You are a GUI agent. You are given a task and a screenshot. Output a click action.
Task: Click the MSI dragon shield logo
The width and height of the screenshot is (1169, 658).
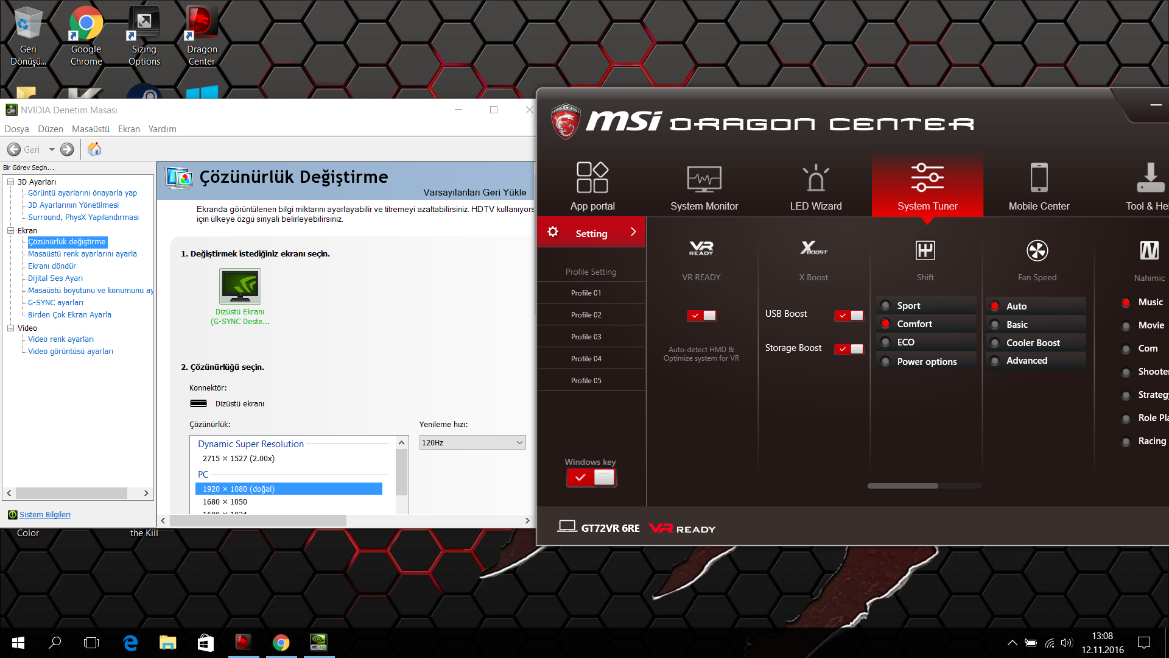pos(565,121)
